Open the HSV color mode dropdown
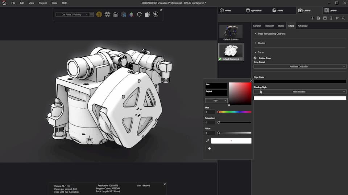This screenshot has width=348, height=195. click(216, 100)
